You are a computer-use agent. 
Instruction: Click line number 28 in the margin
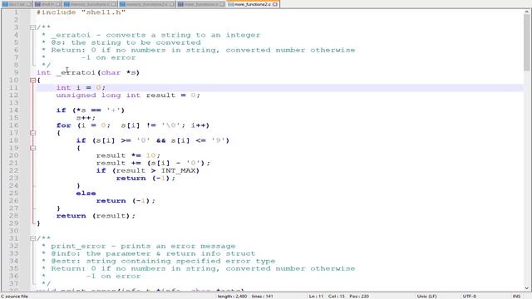coord(13,216)
